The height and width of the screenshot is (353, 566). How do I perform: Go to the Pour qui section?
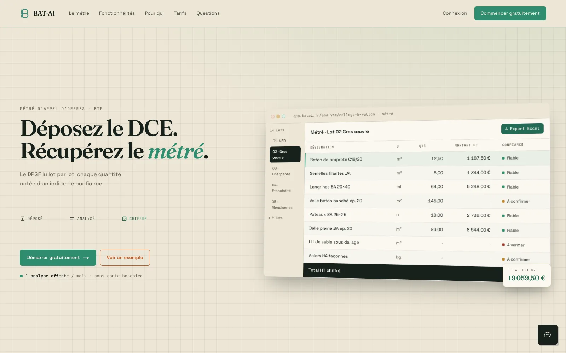click(x=154, y=13)
